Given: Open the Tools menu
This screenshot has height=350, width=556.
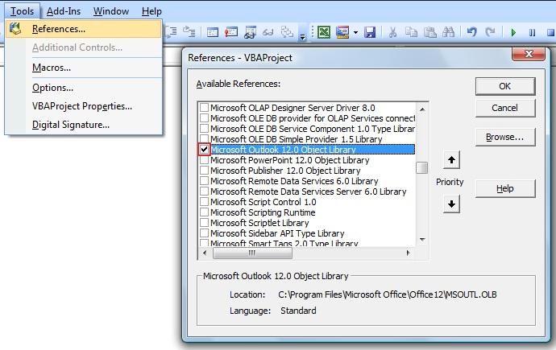Looking at the screenshot, I should click(23, 11).
